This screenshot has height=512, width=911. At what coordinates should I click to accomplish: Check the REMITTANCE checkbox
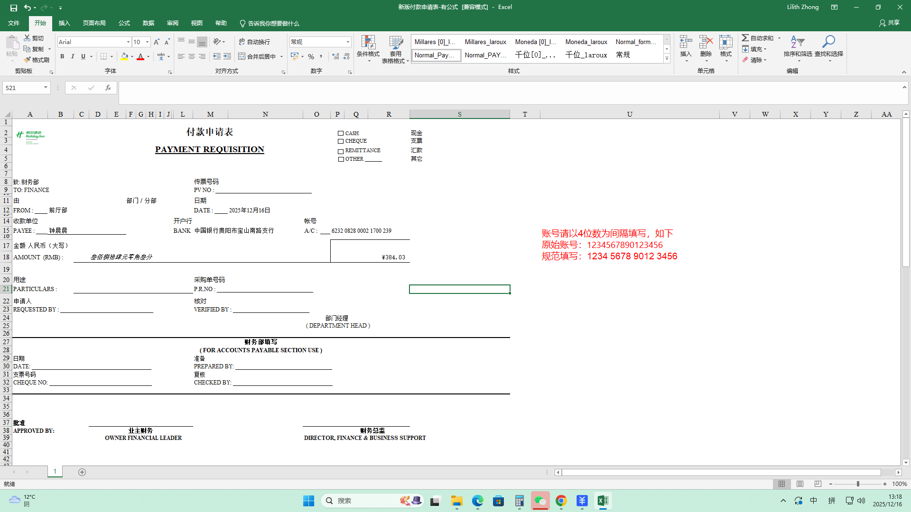(341, 151)
